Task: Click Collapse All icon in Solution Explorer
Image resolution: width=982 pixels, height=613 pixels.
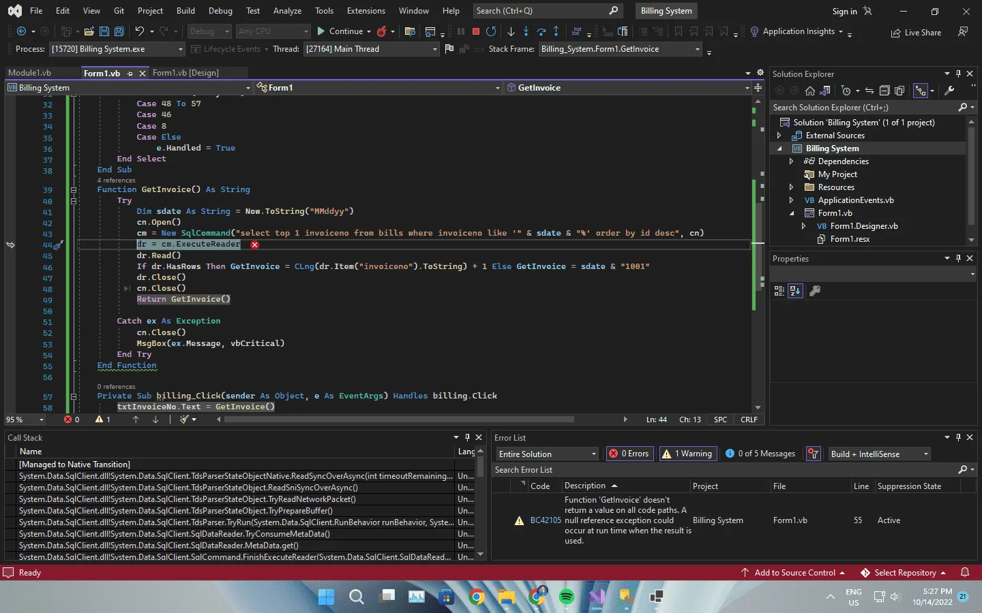Action: point(884,91)
